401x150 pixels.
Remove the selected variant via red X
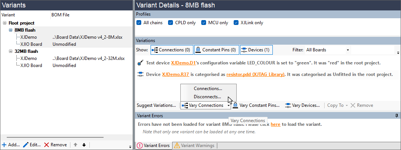tap(47, 145)
